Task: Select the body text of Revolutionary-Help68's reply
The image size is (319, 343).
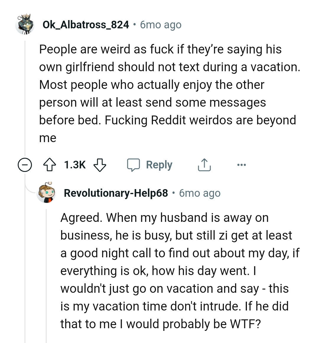Action: click(x=177, y=270)
